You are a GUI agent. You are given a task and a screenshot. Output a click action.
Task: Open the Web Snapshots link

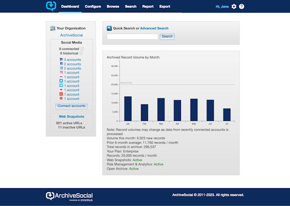(x=71, y=117)
